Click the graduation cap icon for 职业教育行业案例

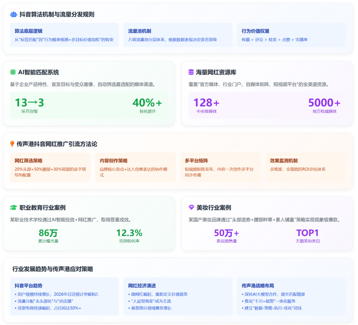(14, 207)
